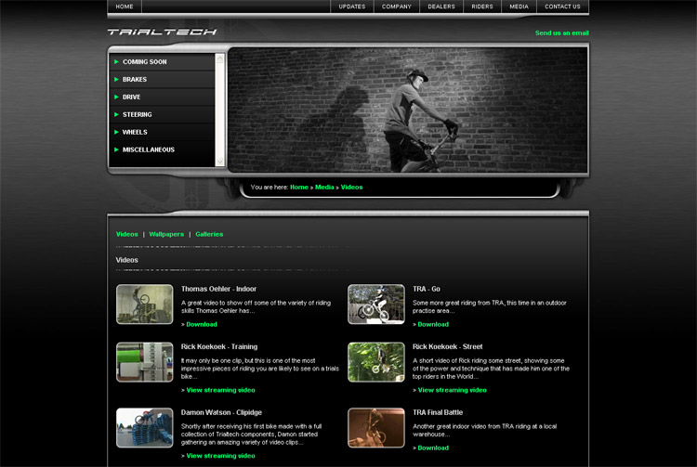Expand the COMING SOON product category
The image size is (697, 467).
162,61
